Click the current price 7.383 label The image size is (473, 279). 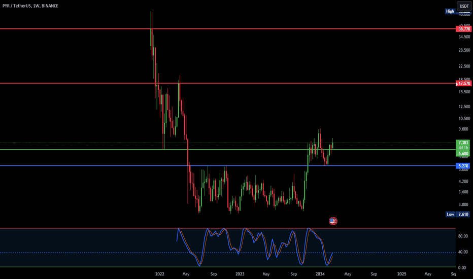[463, 143]
